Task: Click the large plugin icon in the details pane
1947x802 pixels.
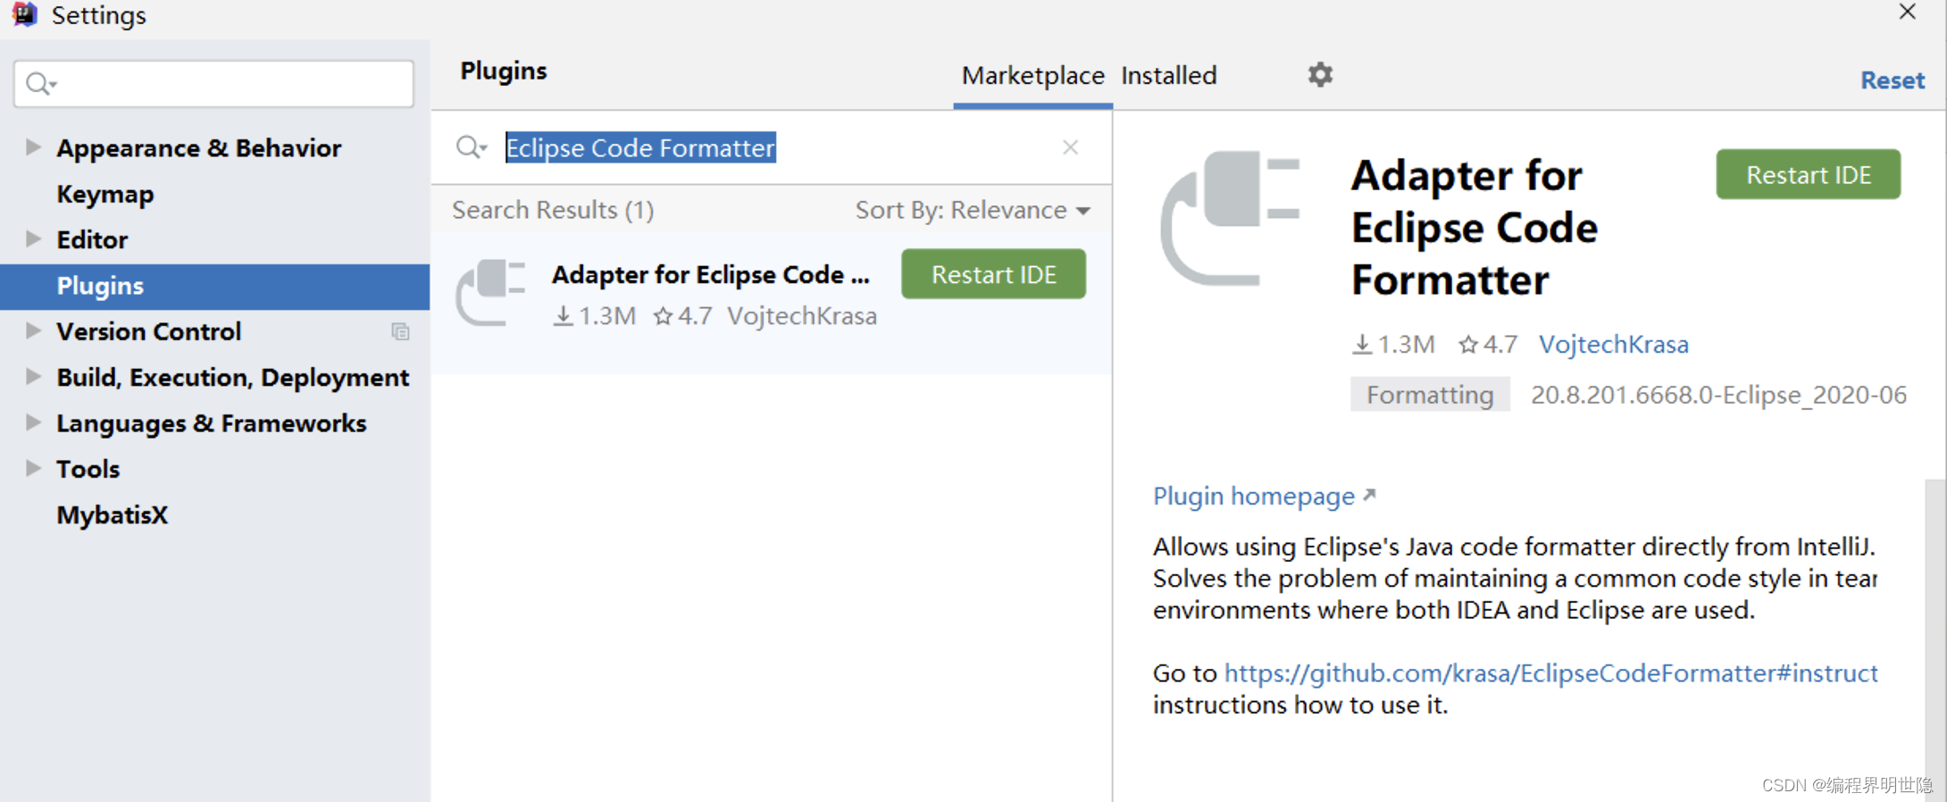Action: 1230,219
